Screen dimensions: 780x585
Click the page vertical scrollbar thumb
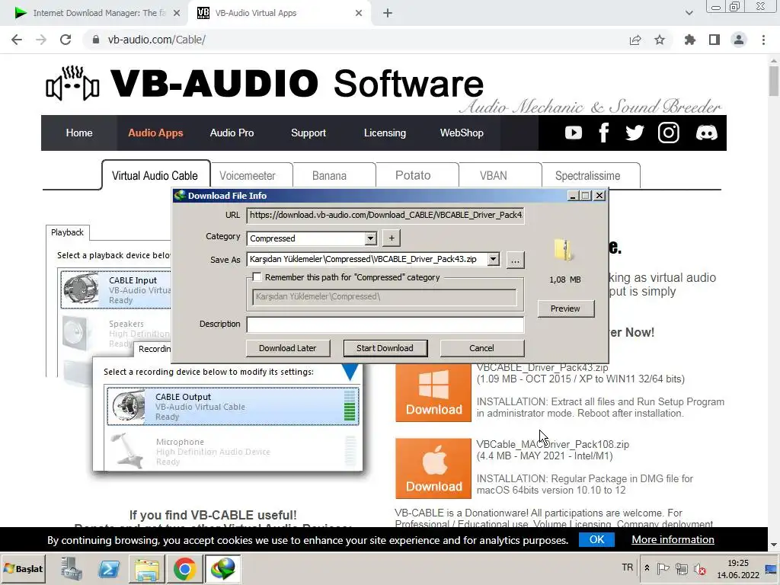[774, 81]
